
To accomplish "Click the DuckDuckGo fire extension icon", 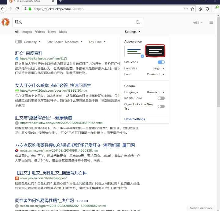I will tap(200, 9).
